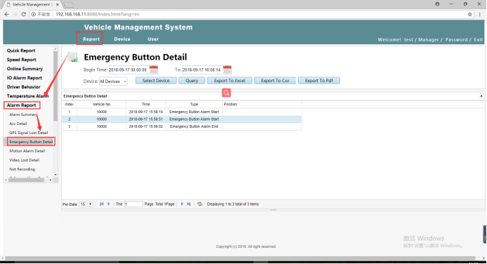The image size is (487, 264).
Task: Open the Report top menu
Action: (x=91, y=39)
